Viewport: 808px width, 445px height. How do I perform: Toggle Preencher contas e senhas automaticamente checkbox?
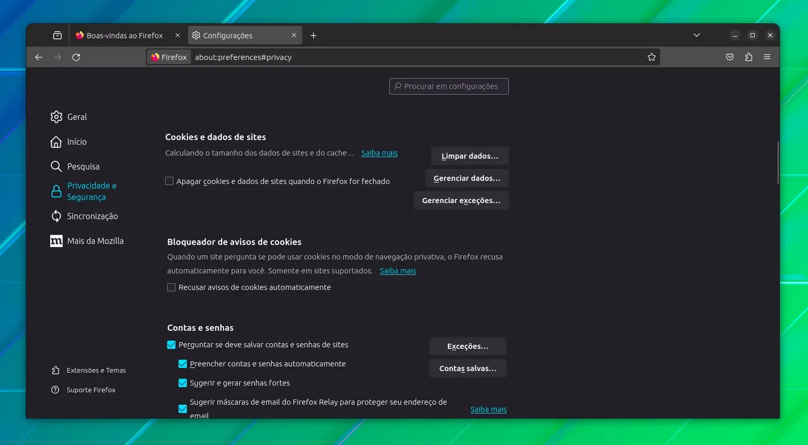(x=183, y=364)
